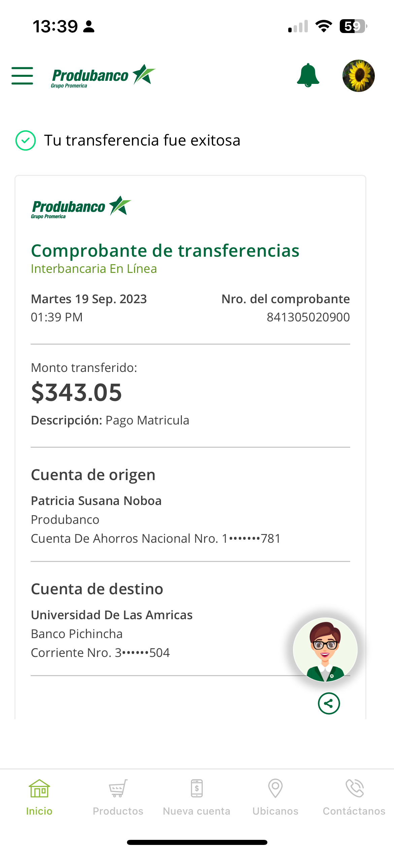Tap the Produbanco logo inside receipt
Viewport: 394px width, 853px height.
(x=81, y=207)
